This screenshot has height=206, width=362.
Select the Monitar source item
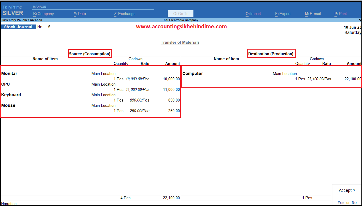point(9,73)
